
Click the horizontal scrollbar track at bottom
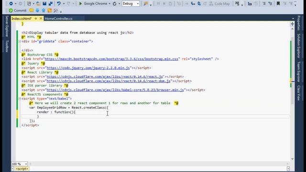pyautogui.click(x=159, y=164)
